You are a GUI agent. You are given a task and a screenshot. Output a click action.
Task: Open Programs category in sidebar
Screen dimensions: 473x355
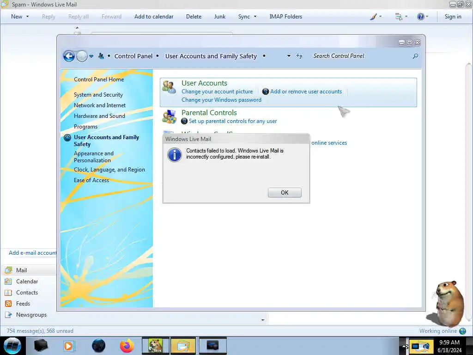click(x=85, y=127)
